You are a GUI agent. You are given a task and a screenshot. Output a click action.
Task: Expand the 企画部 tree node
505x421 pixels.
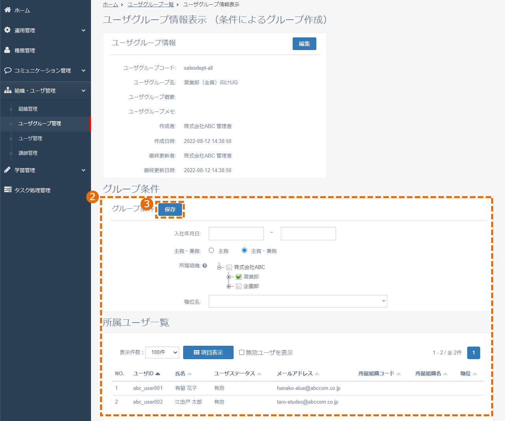[228, 287]
